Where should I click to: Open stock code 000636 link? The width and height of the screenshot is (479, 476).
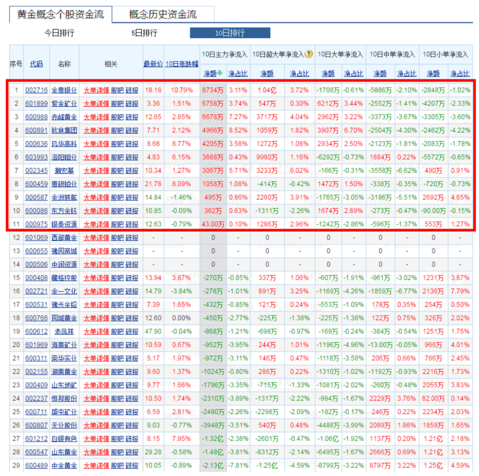36,144
